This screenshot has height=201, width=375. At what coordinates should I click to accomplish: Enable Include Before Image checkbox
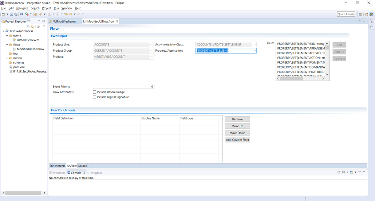click(x=95, y=92)
